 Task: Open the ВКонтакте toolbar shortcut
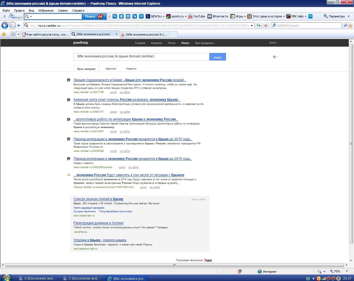point(218,16)
